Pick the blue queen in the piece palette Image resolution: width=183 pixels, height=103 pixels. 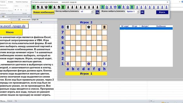pyautogui.click(x=115, y=7)
